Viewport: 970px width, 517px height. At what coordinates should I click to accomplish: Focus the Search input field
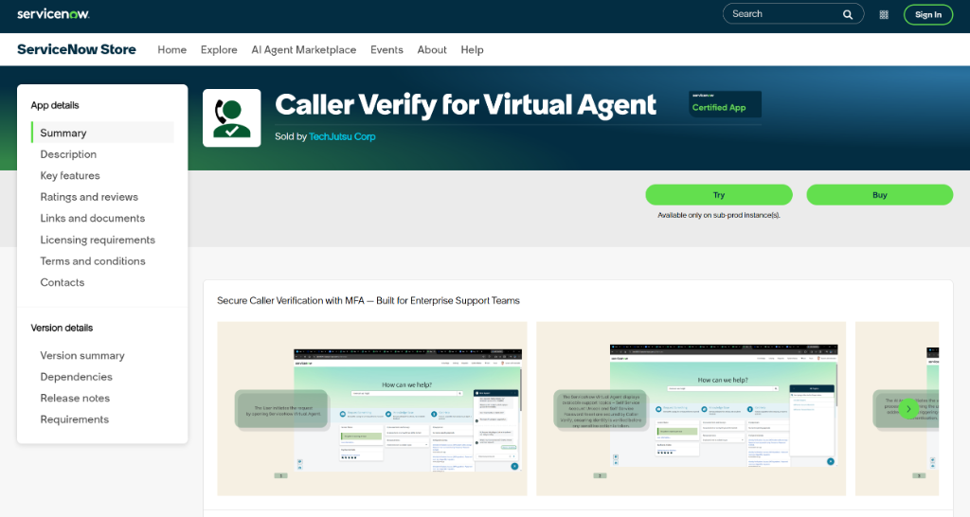click(784, 14)
